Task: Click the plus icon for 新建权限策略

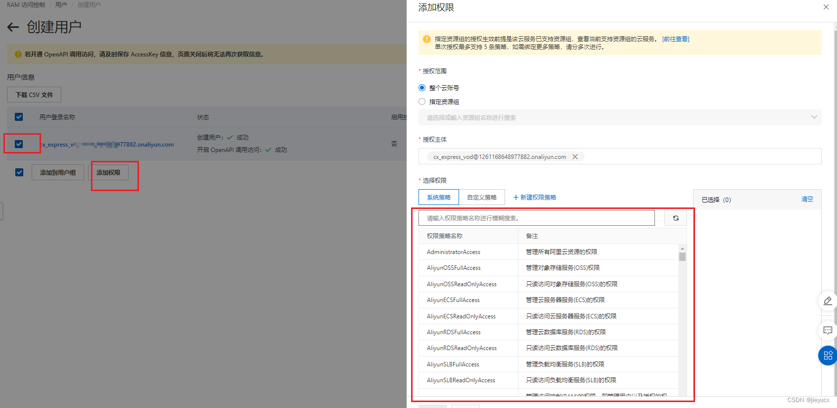Action: coord(516,198)
